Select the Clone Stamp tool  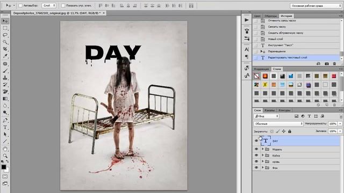point(5,78)
